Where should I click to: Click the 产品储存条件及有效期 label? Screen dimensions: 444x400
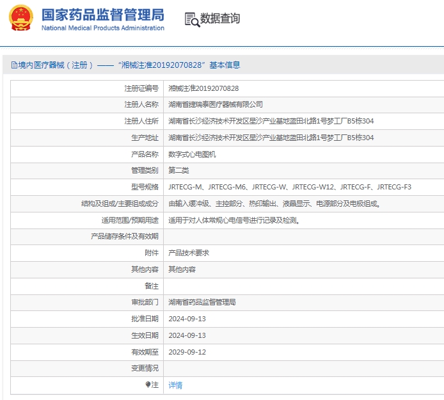point(125,236)
